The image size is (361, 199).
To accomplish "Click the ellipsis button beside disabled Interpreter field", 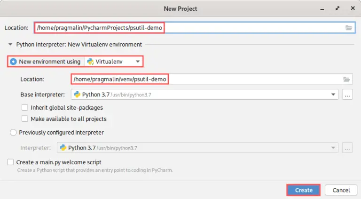I will [x=347, y=148].
